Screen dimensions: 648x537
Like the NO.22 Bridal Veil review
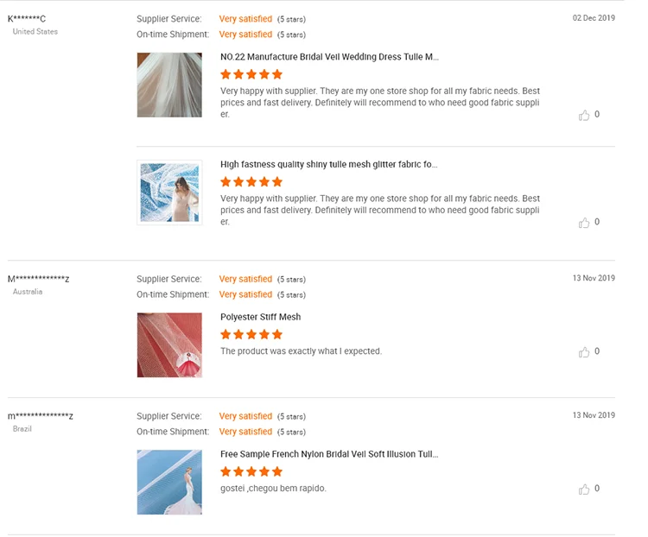point(584,115)
